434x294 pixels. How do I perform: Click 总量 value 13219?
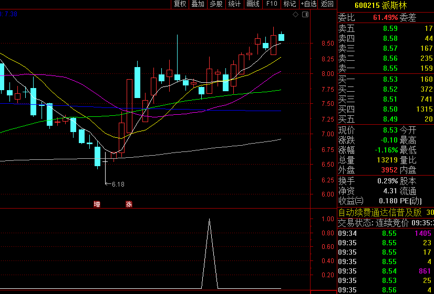[x=387, y=160]
